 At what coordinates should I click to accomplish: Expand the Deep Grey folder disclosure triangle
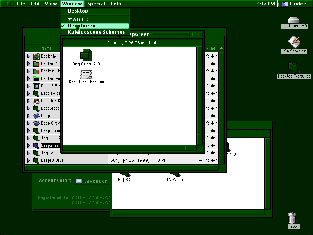tap(28, 123)
